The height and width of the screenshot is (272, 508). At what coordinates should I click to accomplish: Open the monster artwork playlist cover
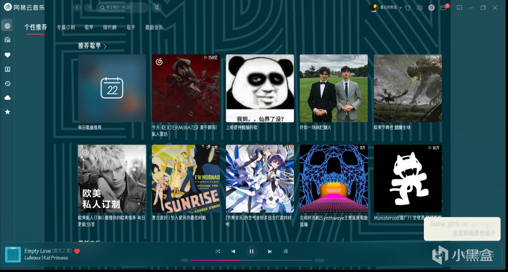(x=408, y=88)
